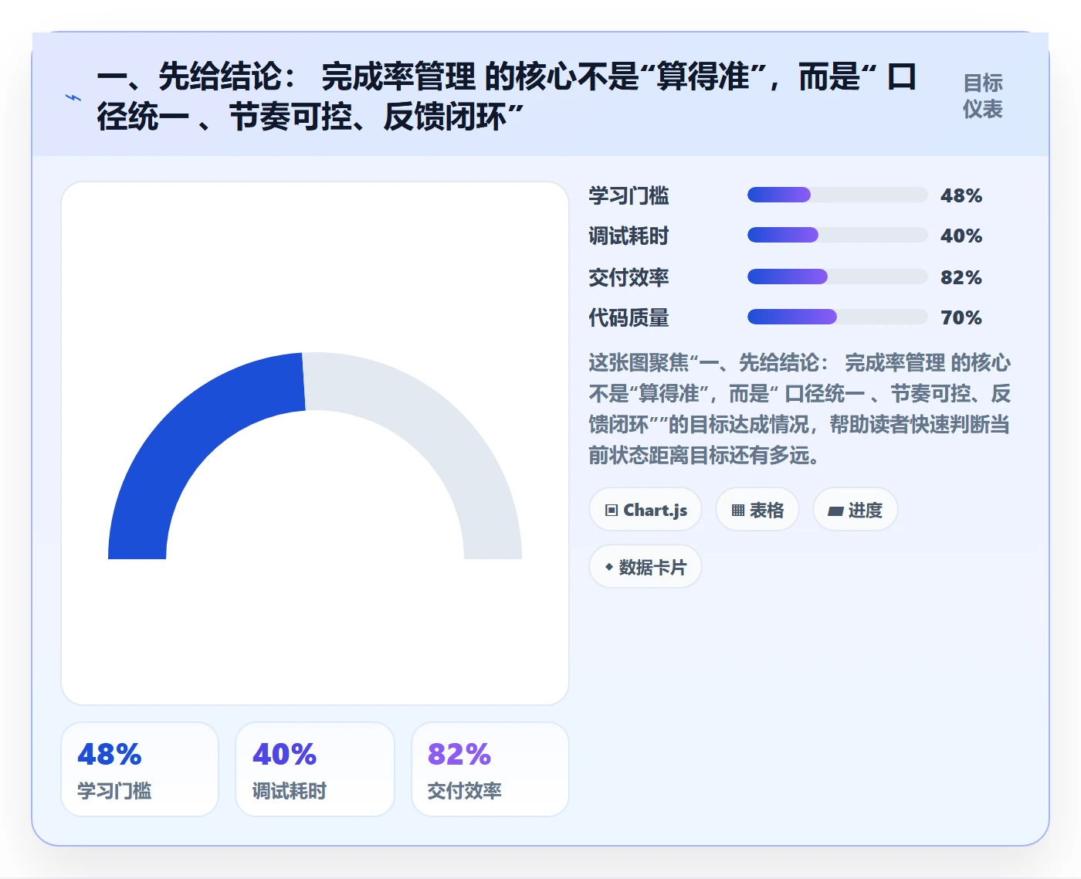Click the grid icon in 表格 chip
This screenshot has width=1081, height=879.
point(738,511)
